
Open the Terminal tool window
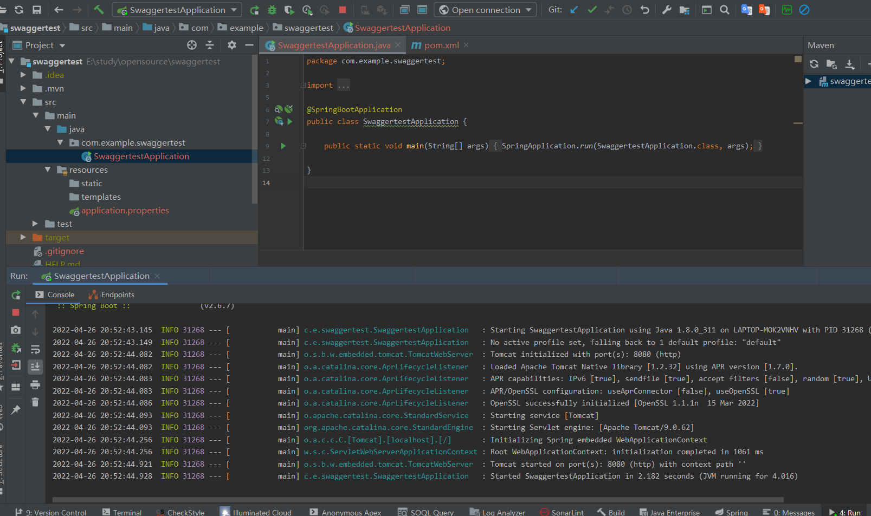(x=122, y=512)
